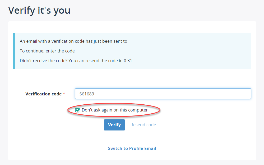Click the 'Don't ask again on this computer' label

(x=115, y=110)
